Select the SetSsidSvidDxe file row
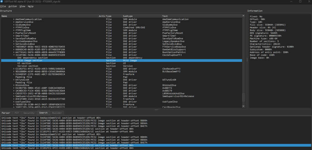312x150 pixels. [122, 44]
